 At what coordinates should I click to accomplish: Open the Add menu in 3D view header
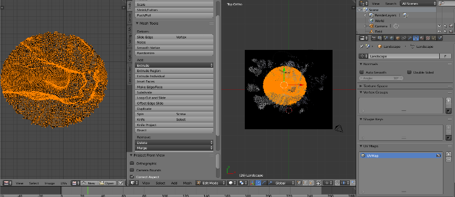(174, 183)
